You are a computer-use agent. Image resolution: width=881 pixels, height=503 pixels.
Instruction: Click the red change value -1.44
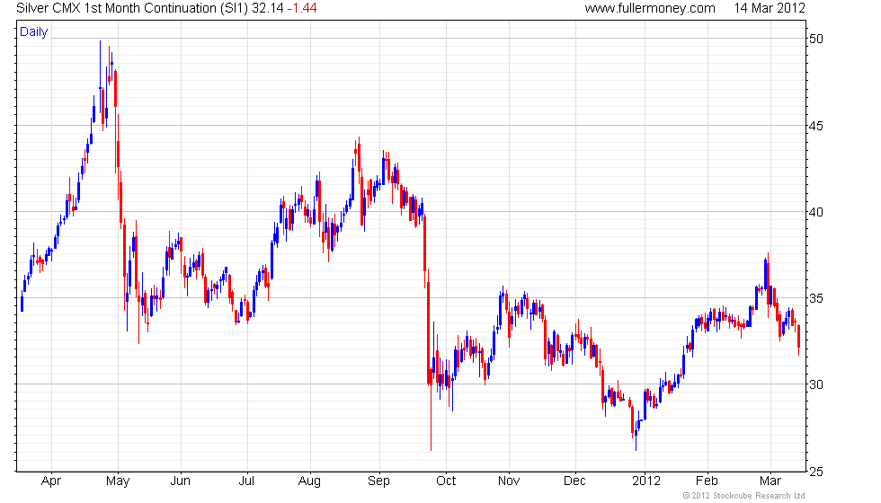click(302, 8)
